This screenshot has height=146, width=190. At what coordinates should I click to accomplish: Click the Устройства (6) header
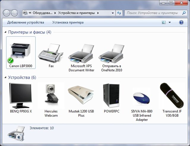[22, 77]
